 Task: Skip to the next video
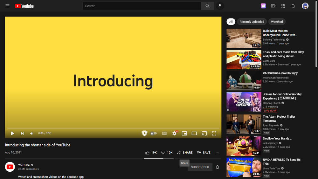coord(22,134)
